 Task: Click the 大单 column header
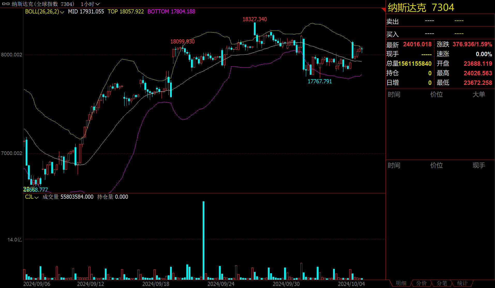479,94
